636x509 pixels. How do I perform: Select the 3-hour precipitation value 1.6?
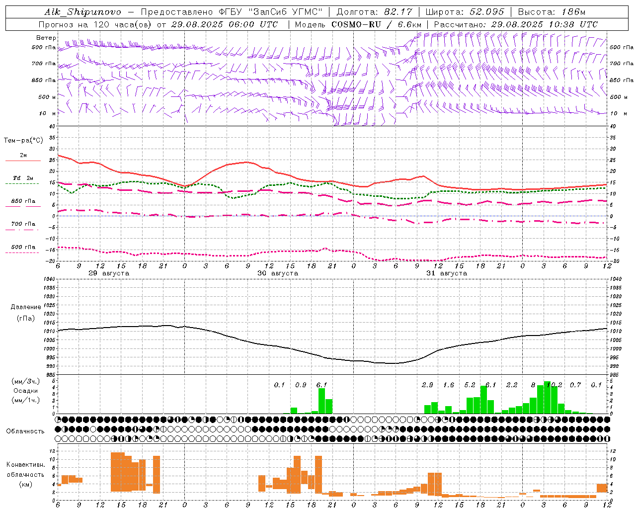(449, 385)
